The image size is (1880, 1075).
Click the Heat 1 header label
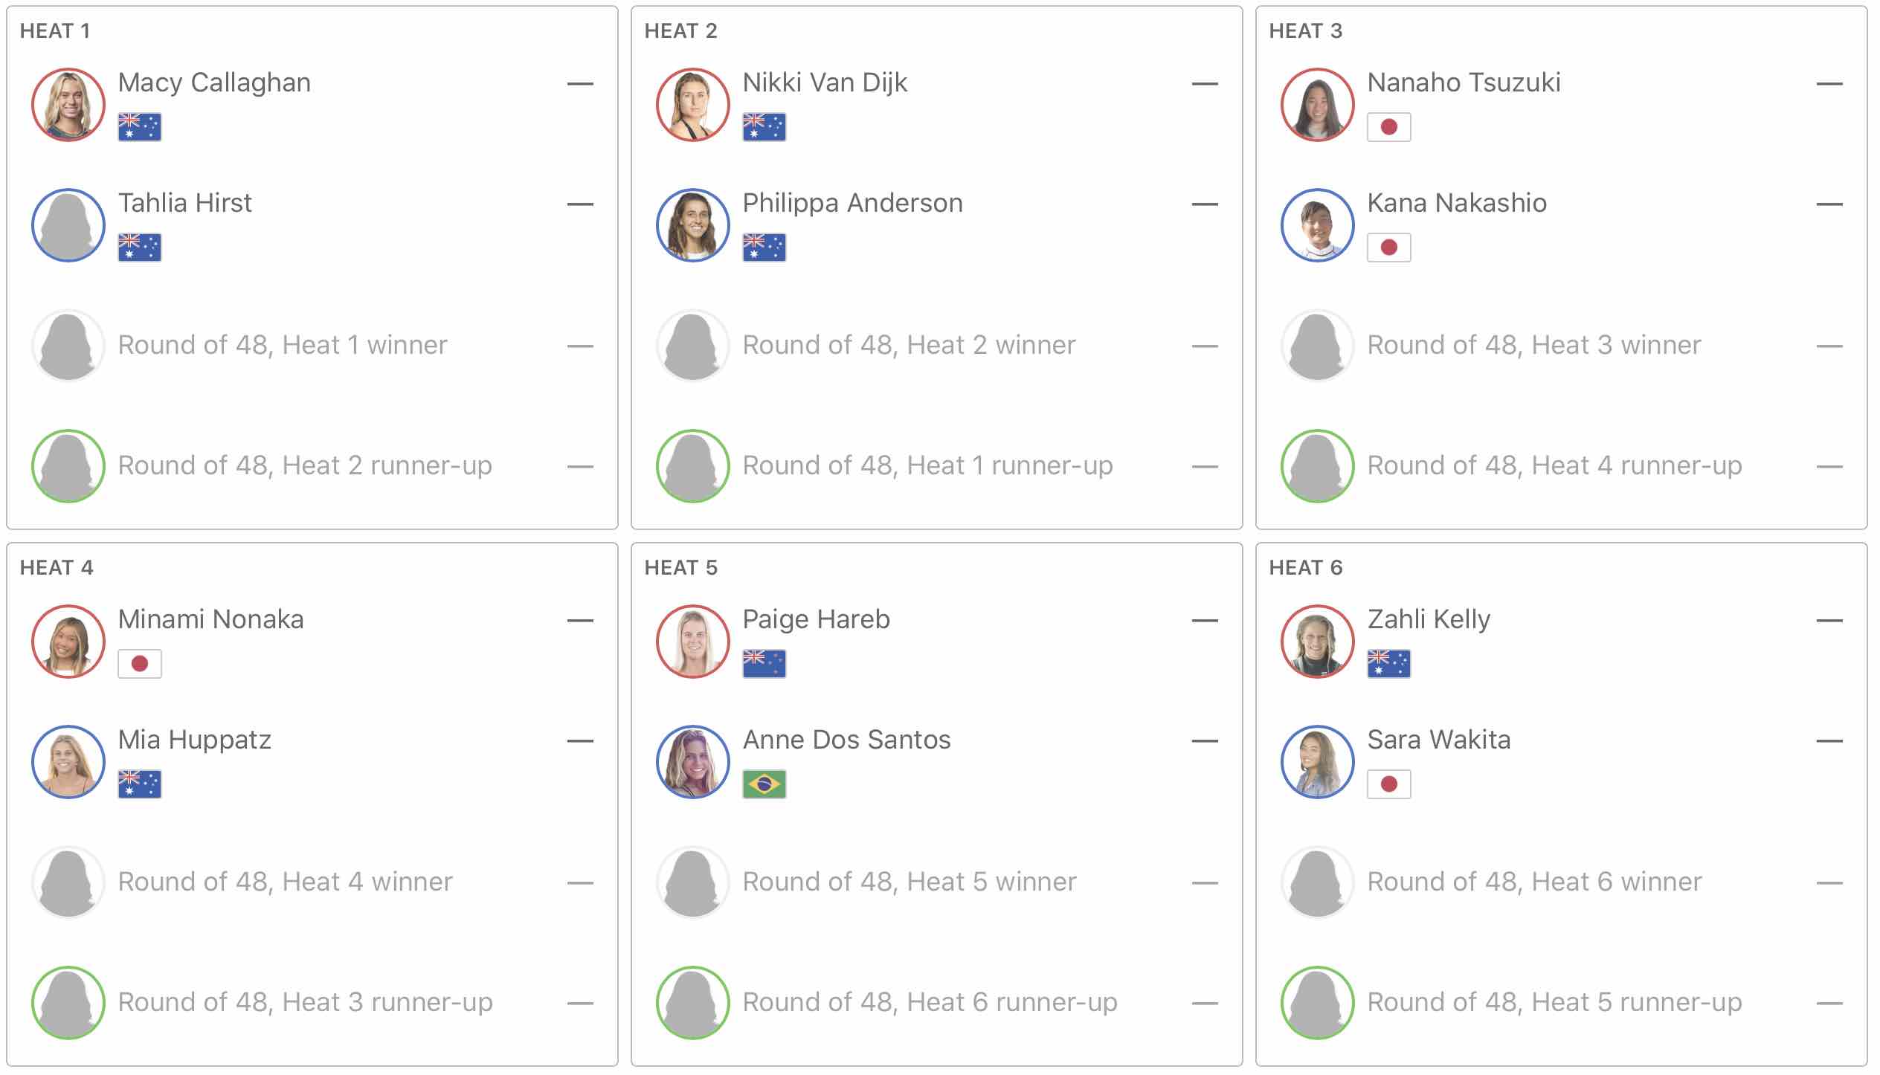coord(55,31)
